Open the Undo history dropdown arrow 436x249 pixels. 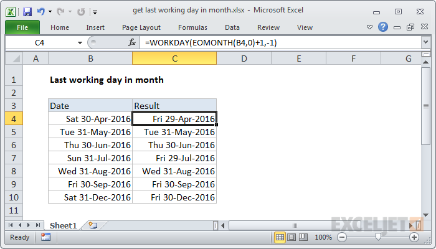50,12
